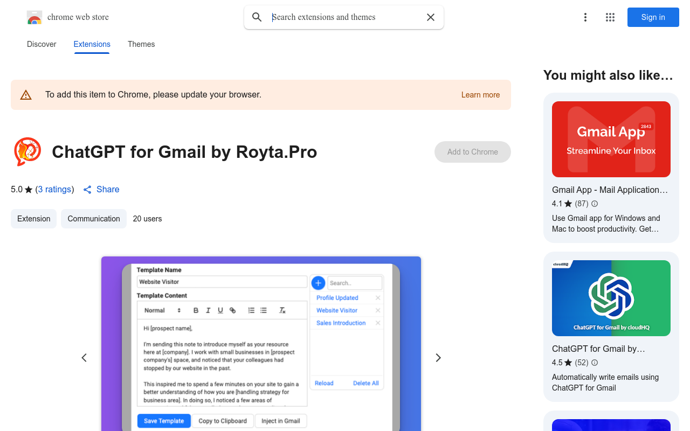Click the 20 users text
690x431 pixels.
147,219
